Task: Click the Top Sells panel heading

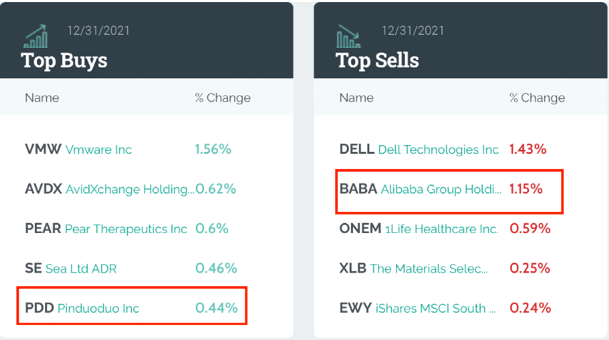Action: [x=378, y=61]
